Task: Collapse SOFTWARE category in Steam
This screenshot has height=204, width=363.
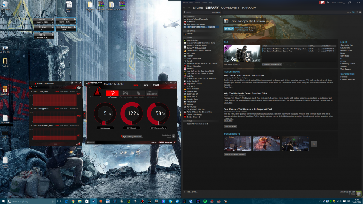Action: pos(185,31)
